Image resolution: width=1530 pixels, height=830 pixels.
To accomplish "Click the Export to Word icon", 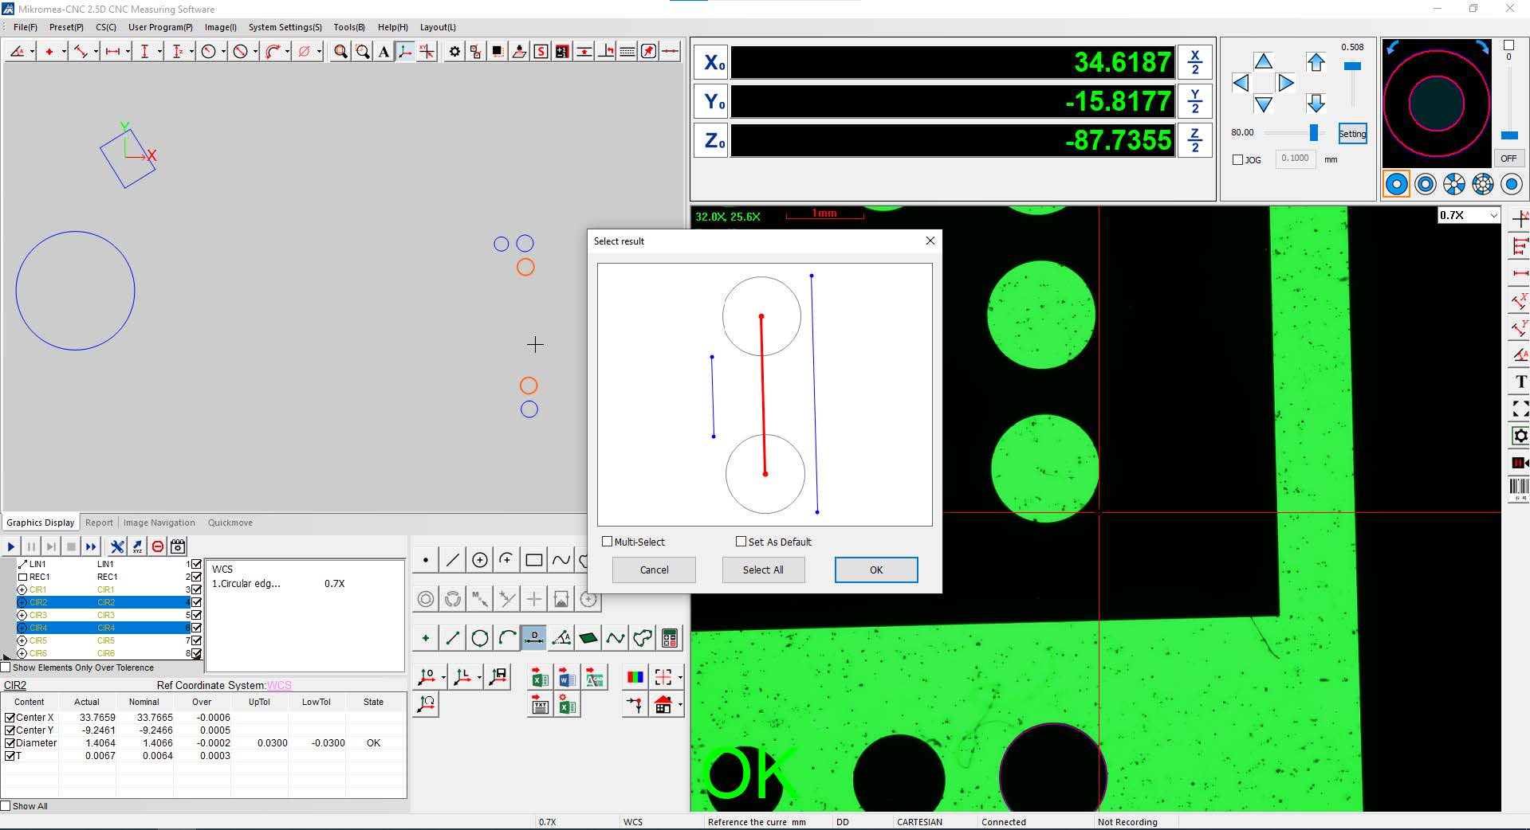I will pyautogui.click(x=566, y=677).
